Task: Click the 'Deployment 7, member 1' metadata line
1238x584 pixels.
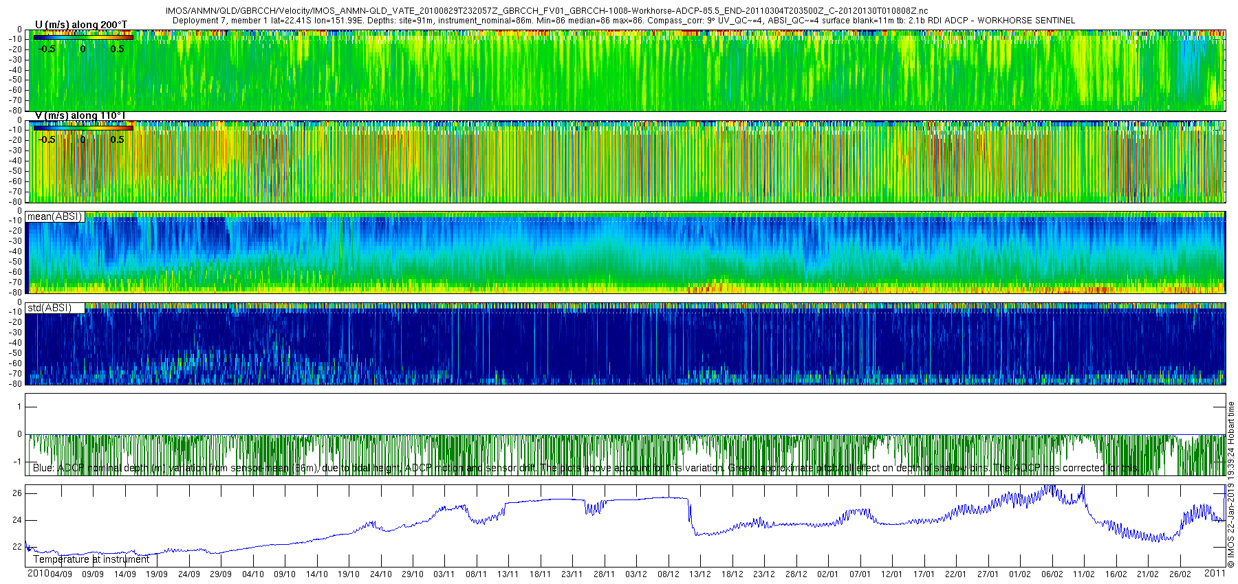Action: 624,21
